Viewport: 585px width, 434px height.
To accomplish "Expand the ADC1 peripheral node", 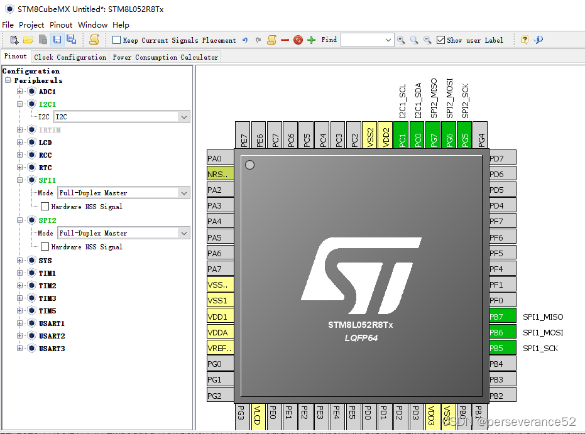I will point(19,91).
